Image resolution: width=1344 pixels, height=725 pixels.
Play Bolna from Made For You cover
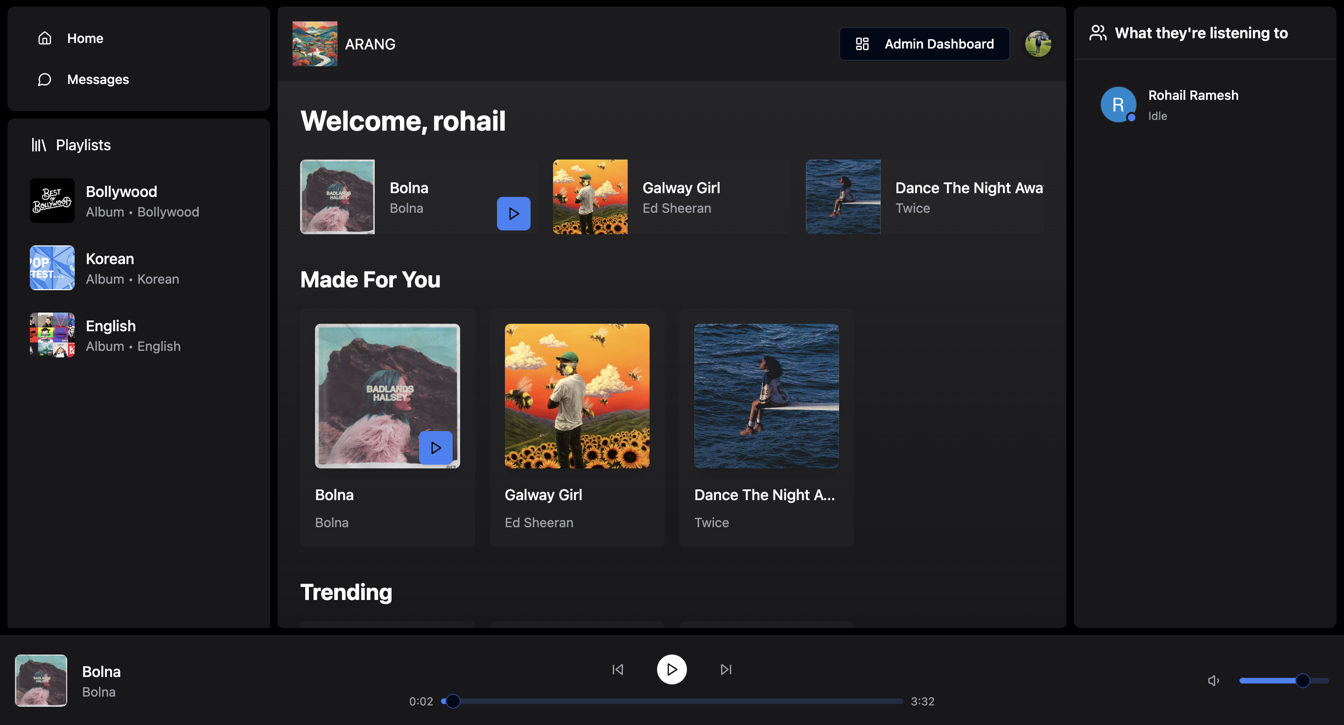tap(436, 447)
